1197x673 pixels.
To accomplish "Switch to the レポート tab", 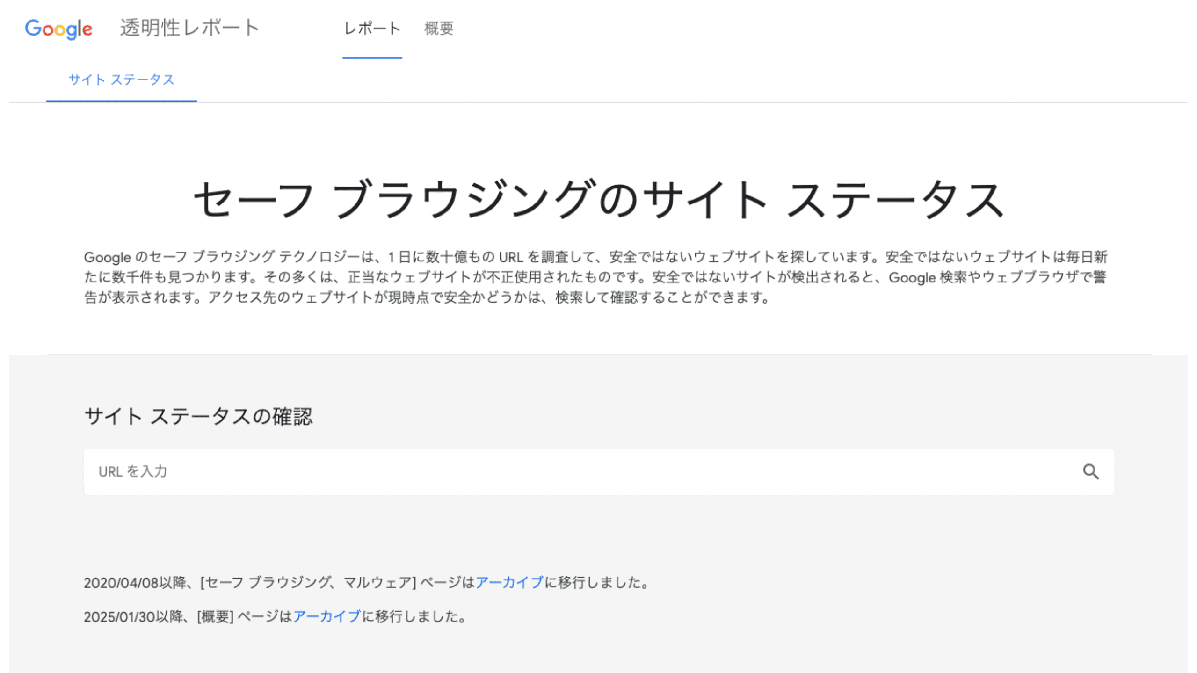I will [372, 29].
